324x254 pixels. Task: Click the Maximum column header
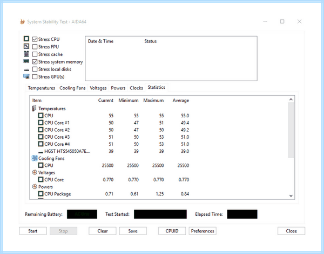click(153, 100)
